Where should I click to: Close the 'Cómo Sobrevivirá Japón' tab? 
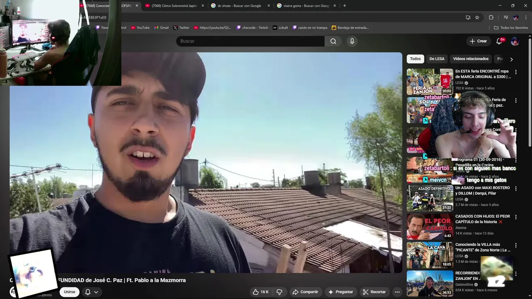click(x=203, y=6)
